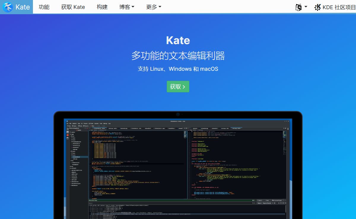This screenshot has height=219, width=356.
Task: Expand the 博客 dropdown menu
Action: (127, 7)
